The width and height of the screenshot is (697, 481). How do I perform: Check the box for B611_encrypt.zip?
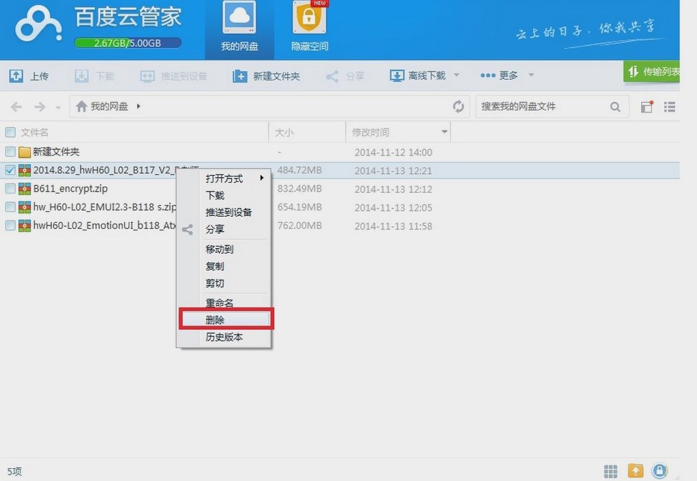click(x=10, y=189)
